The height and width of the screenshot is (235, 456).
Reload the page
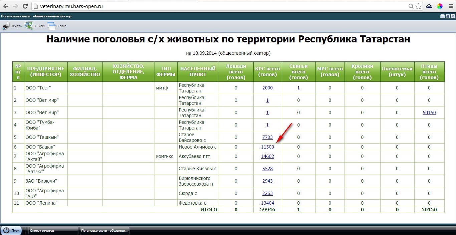tap(25, 6)
